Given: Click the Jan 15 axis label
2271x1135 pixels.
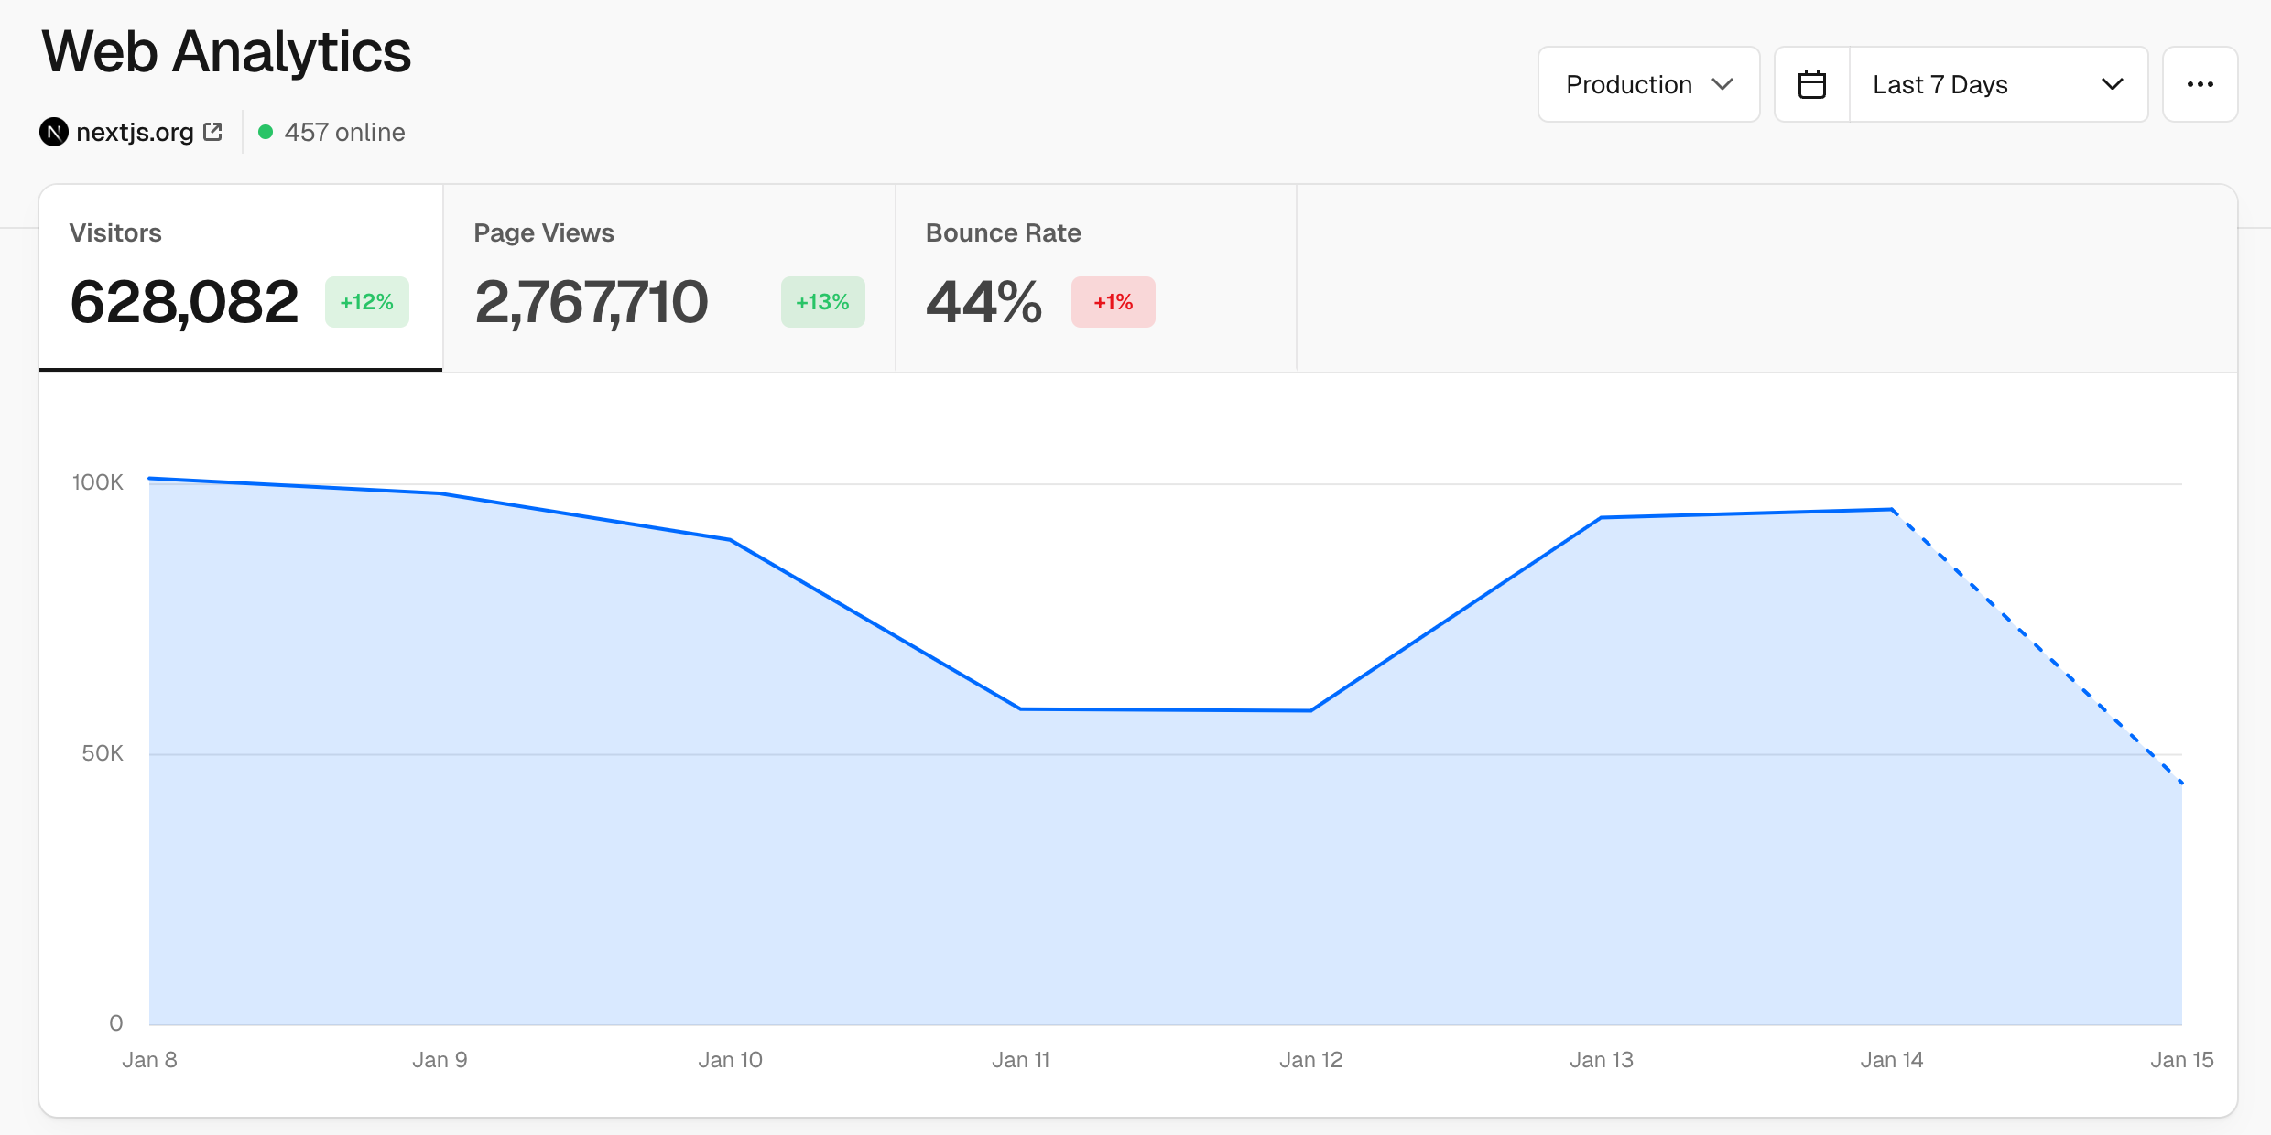Looking at the screenshot, I should click(2181, 1060).
